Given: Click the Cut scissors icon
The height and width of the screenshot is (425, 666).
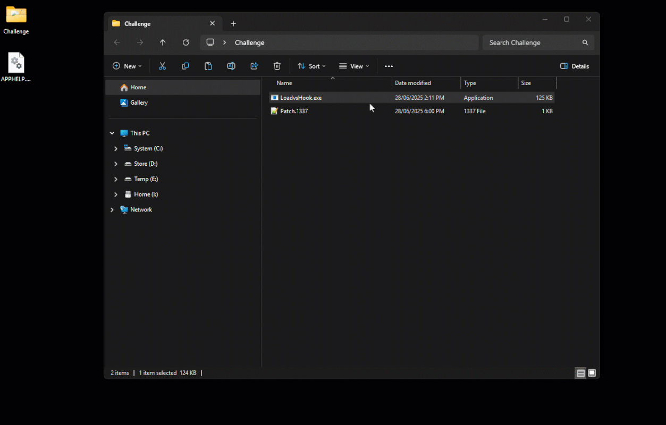Looking at the screenshot, I should point(163,66).
